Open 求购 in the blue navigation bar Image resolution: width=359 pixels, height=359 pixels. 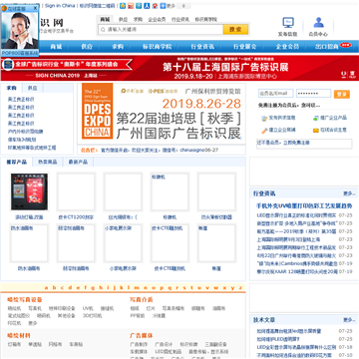tap(118, 47)
